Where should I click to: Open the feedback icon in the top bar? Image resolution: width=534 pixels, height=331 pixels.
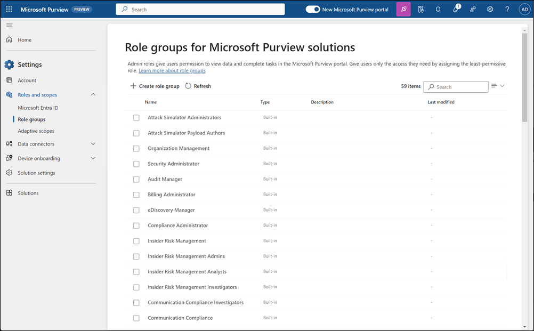[x=473, y=9]
